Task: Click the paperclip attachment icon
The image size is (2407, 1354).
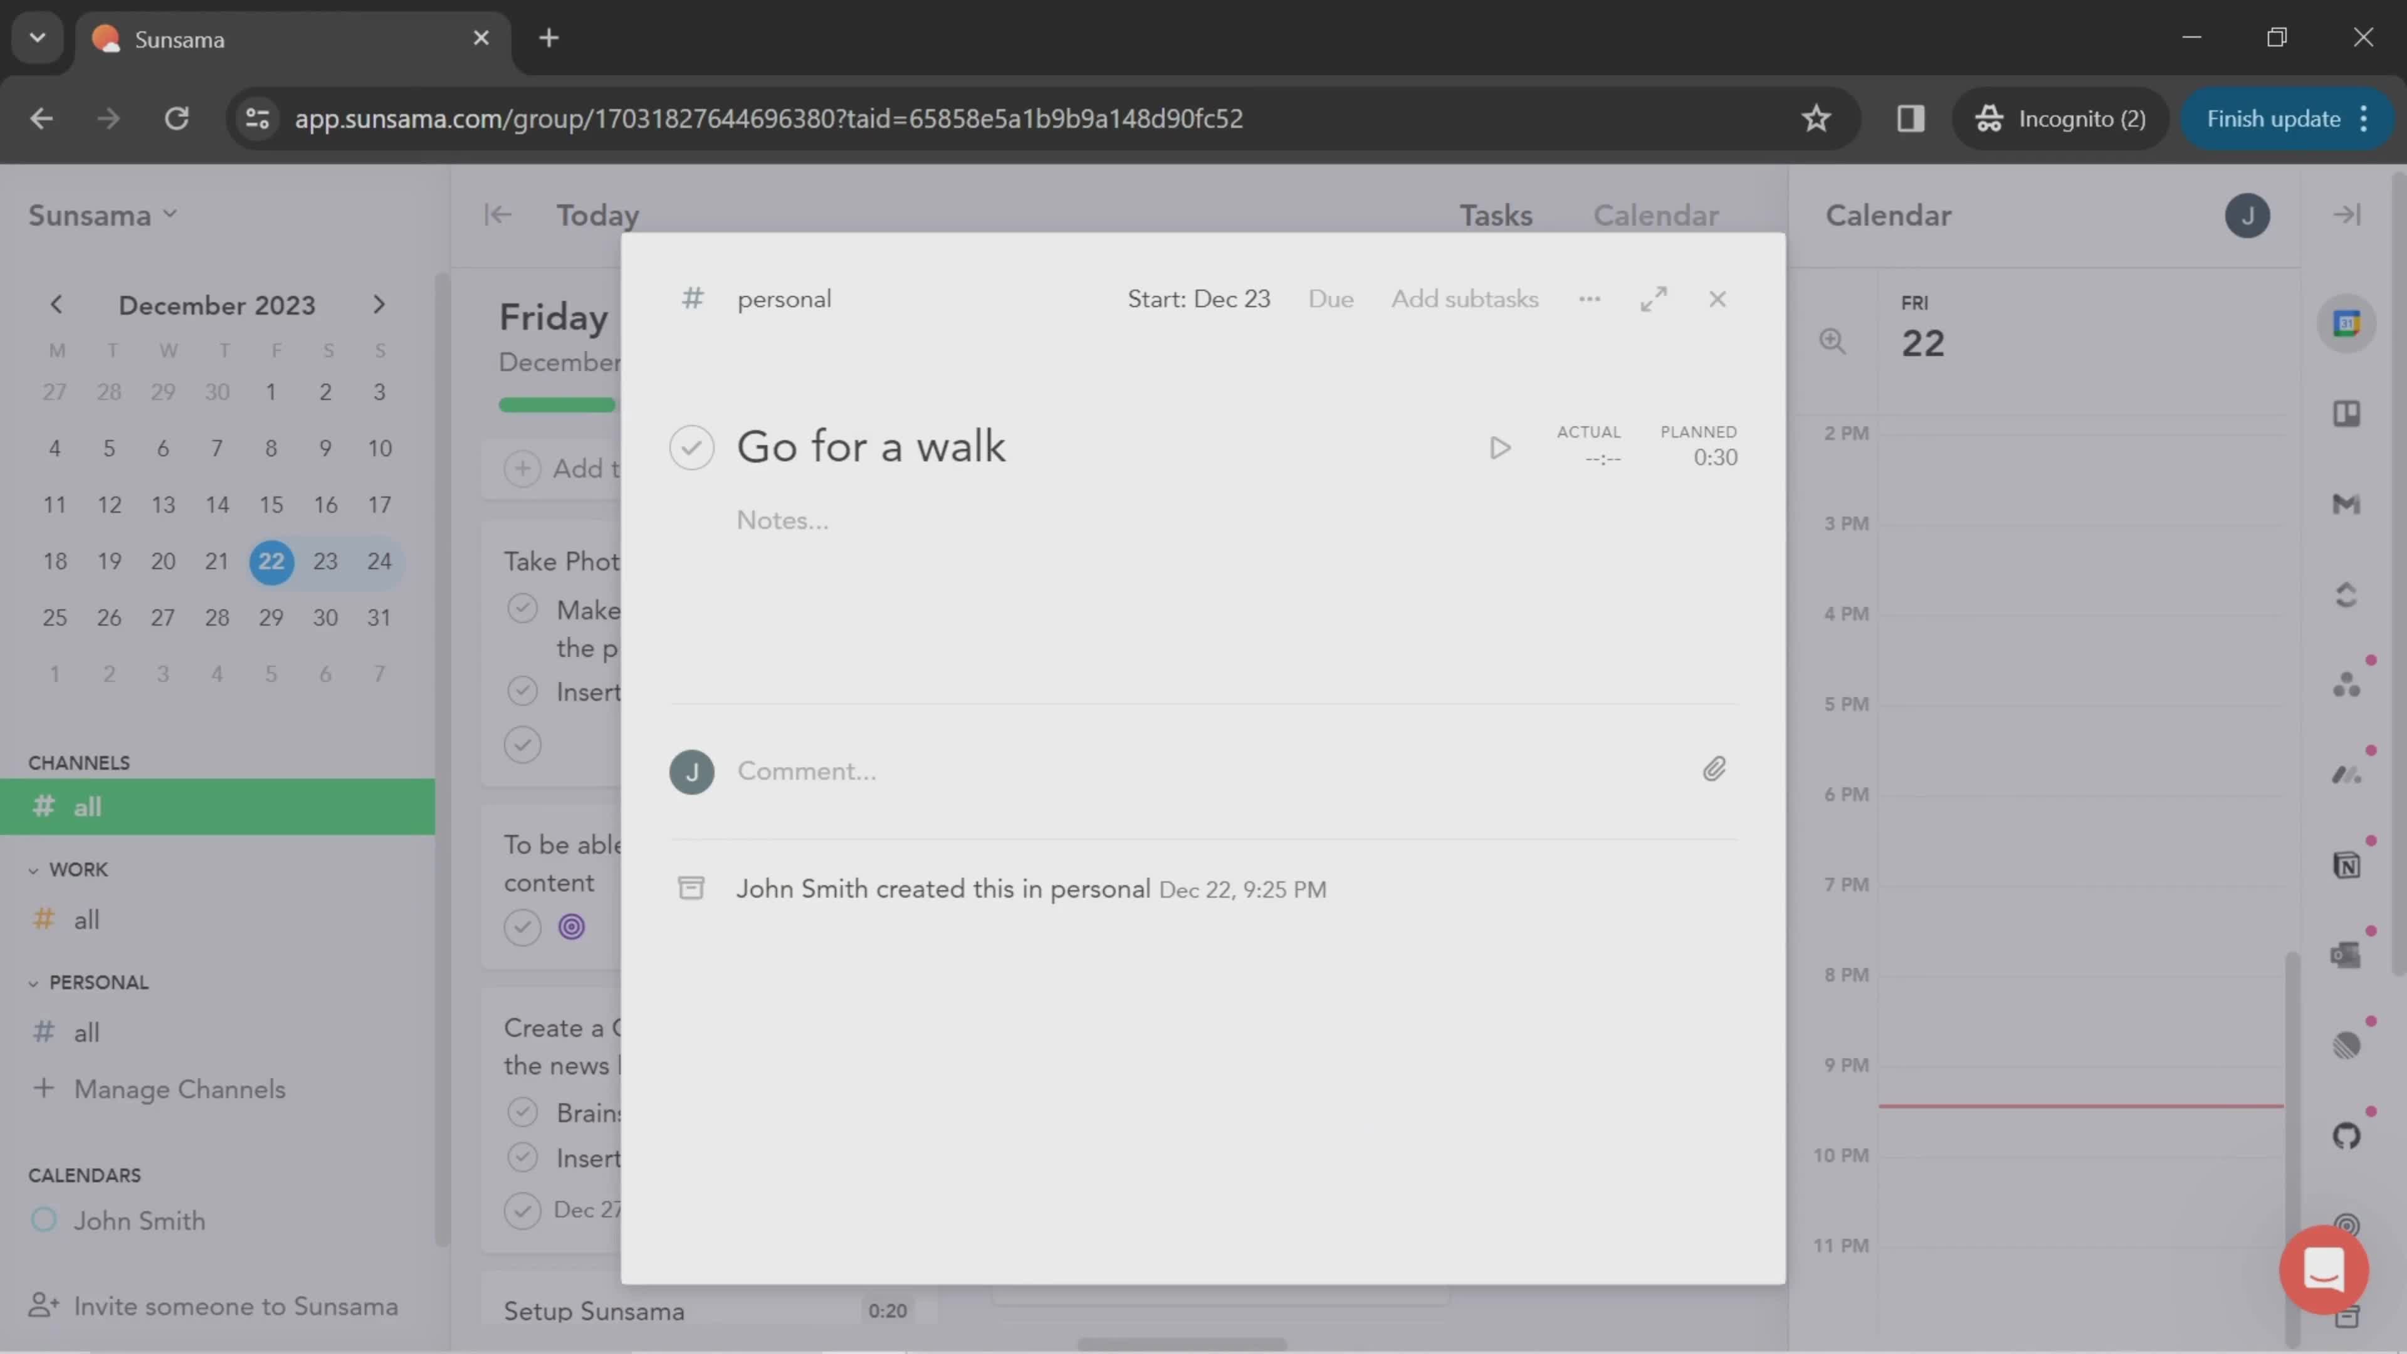Action: (x=1714, y=769)
